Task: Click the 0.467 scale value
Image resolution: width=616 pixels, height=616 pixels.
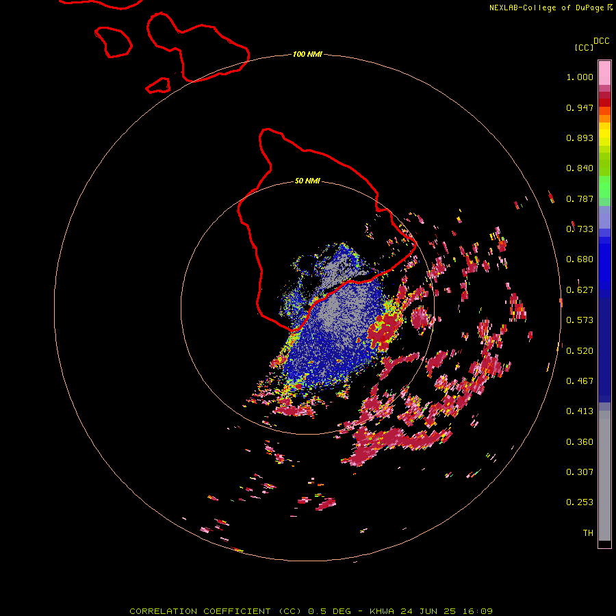Action: pyautogui.click(x=580, y=381)
